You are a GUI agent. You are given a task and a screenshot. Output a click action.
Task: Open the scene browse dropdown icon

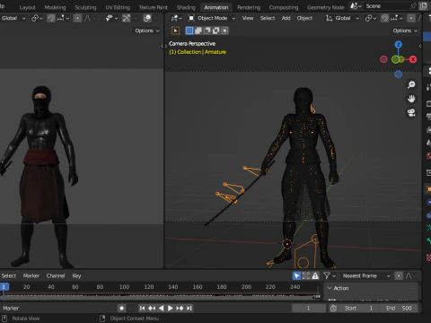(x=356, y=6)
